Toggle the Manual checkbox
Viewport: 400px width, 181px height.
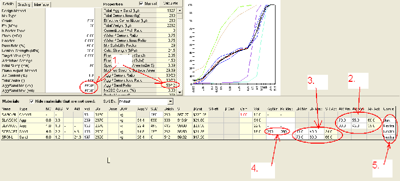(141, 3)
